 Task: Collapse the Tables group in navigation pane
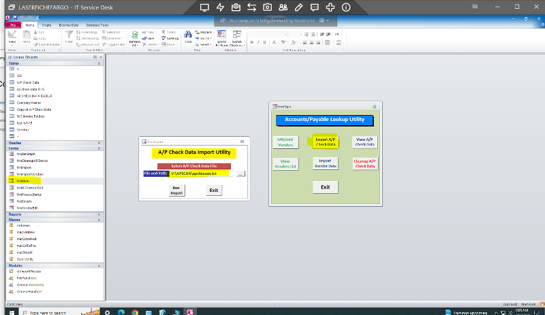[x=99, y=63]
